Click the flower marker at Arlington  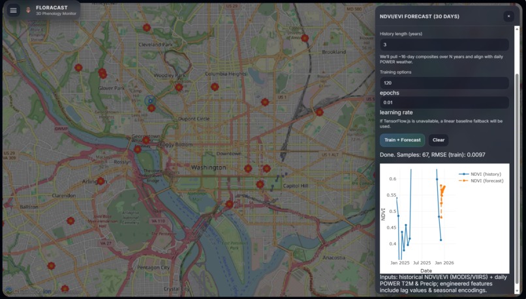click(101, 181)
